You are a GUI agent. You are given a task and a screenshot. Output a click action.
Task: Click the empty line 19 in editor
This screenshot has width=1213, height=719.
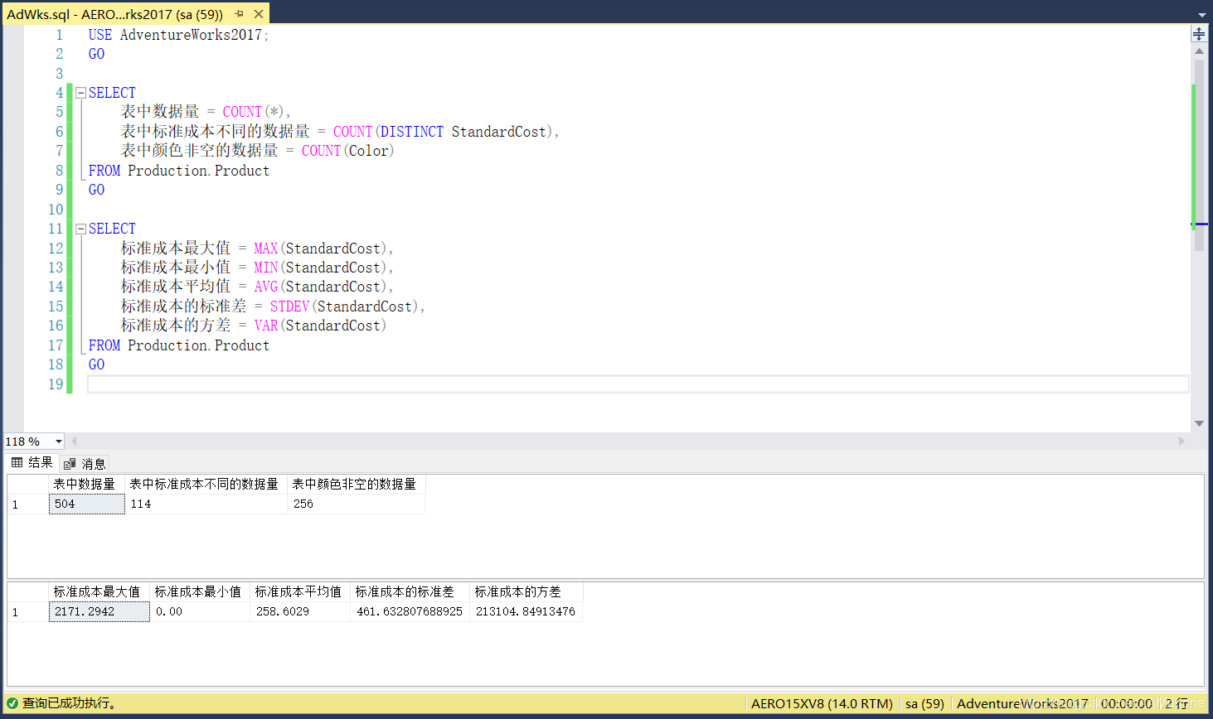[638, 384]
